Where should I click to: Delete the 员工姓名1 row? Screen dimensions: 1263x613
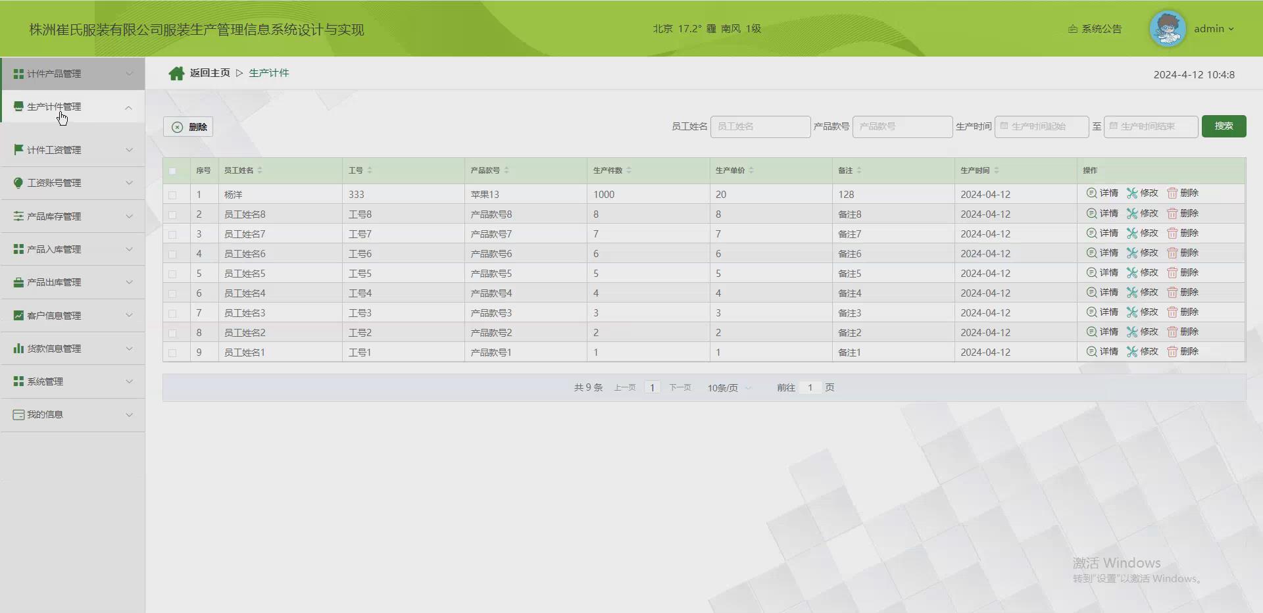click(1183, 351)
